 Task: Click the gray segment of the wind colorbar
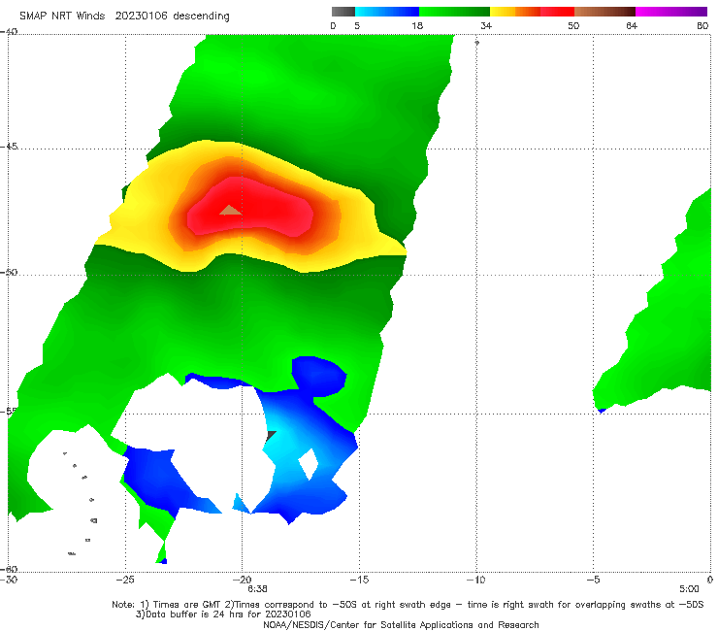point(343,12)
